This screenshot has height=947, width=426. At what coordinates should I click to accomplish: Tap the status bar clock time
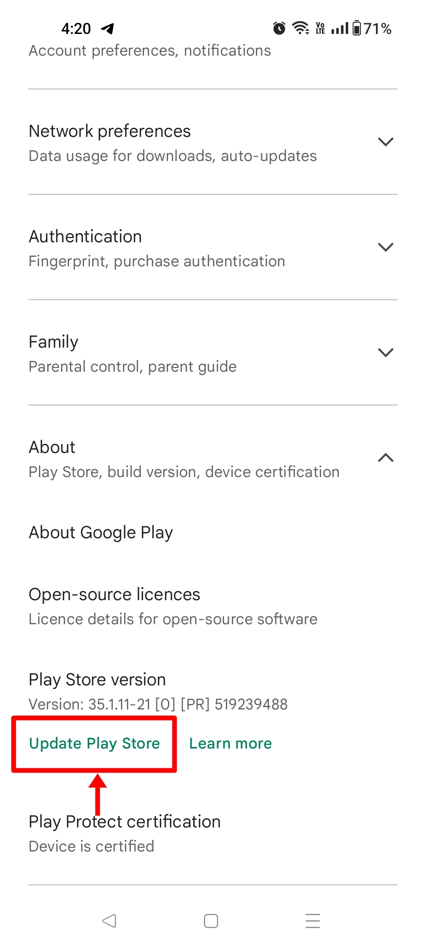76,28
